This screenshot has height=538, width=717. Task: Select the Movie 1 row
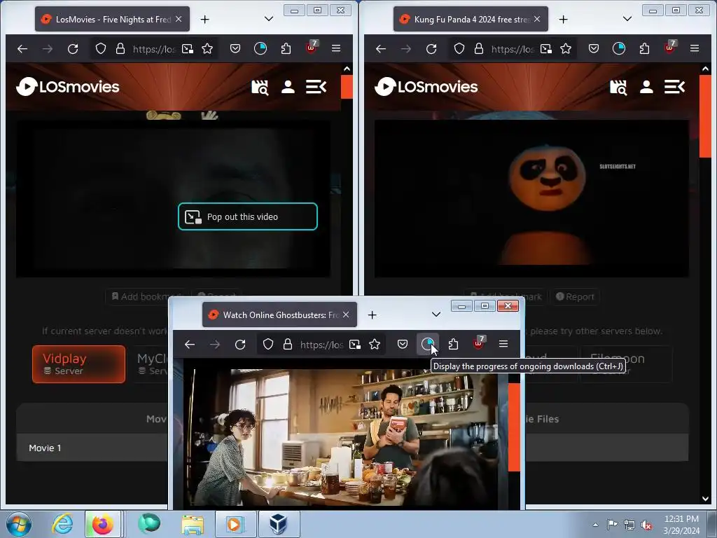pos(92,448)
